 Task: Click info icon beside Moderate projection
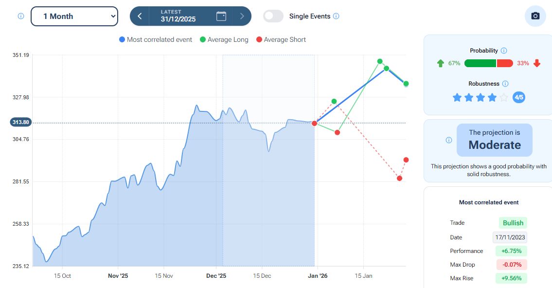point(449,140)
